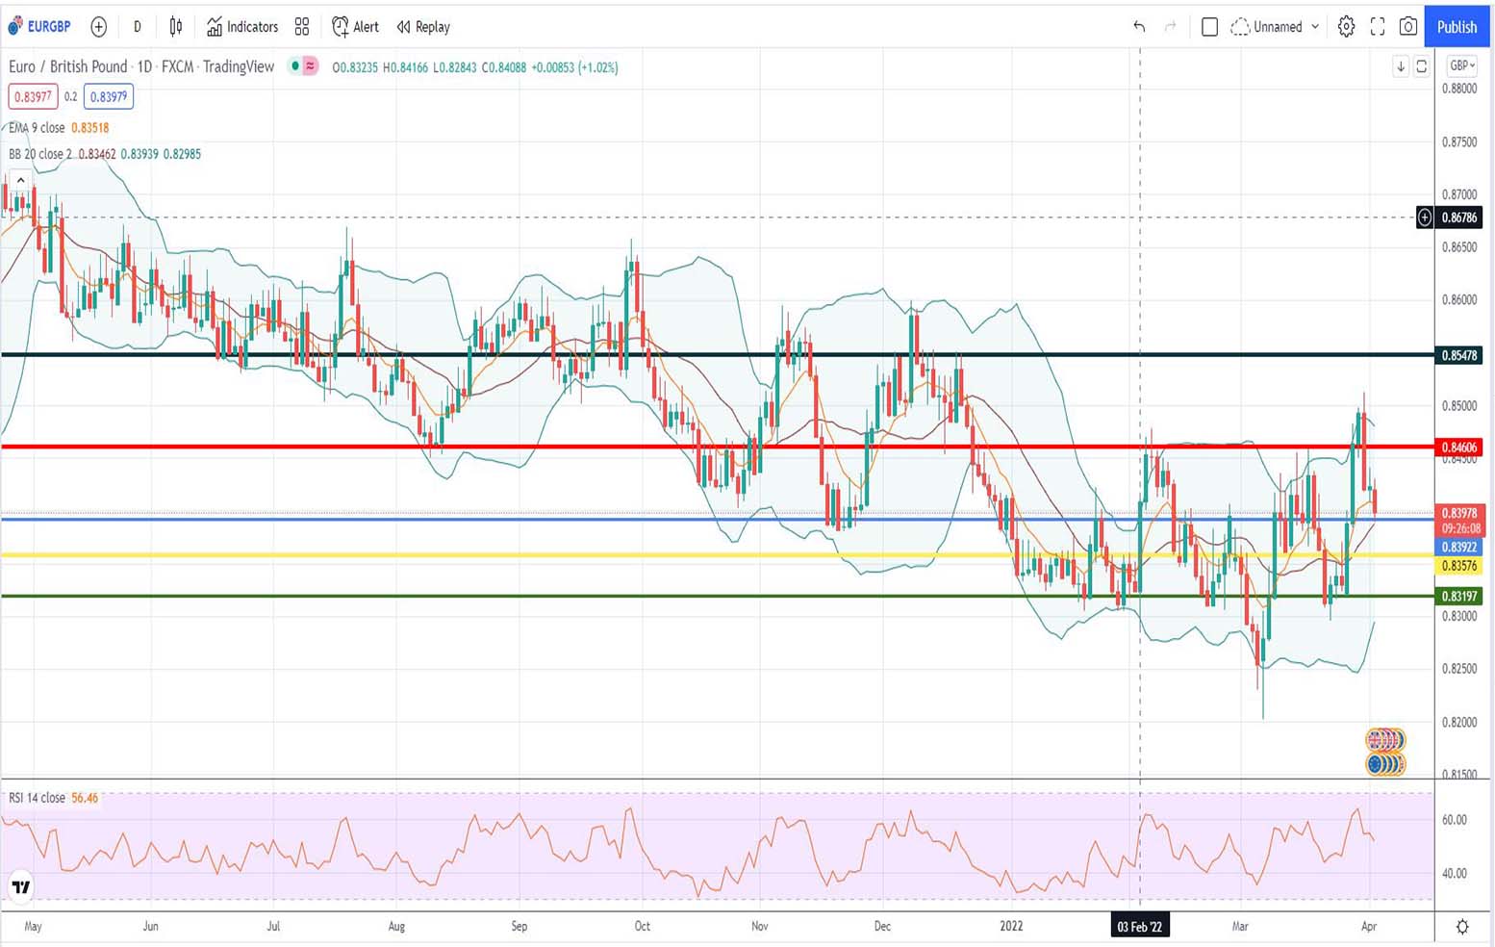Open the D timeframe interval menu
Screen dimensions: 1495x947
[x=137, y=27]
